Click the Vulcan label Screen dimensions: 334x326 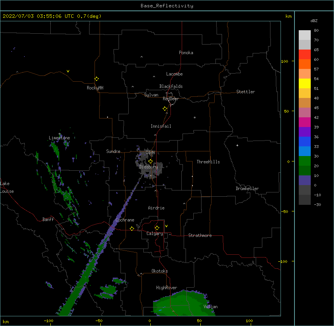pyautogui.click(x=210, y=307)
